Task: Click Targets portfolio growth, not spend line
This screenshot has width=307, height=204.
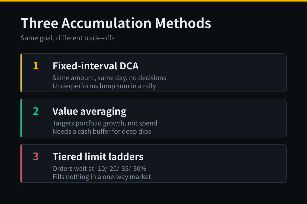Action: point(105,123)
